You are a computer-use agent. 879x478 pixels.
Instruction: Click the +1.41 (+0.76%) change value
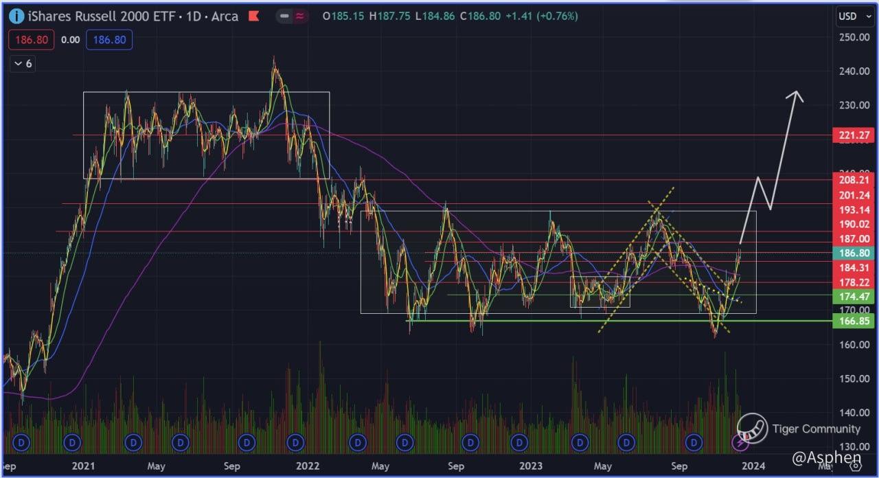(542, 16)
